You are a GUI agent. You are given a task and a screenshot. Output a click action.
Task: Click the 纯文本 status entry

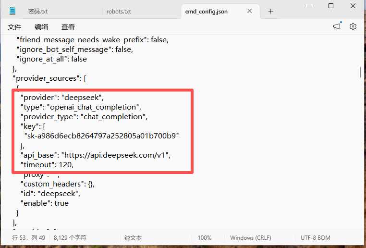[133, 238]
